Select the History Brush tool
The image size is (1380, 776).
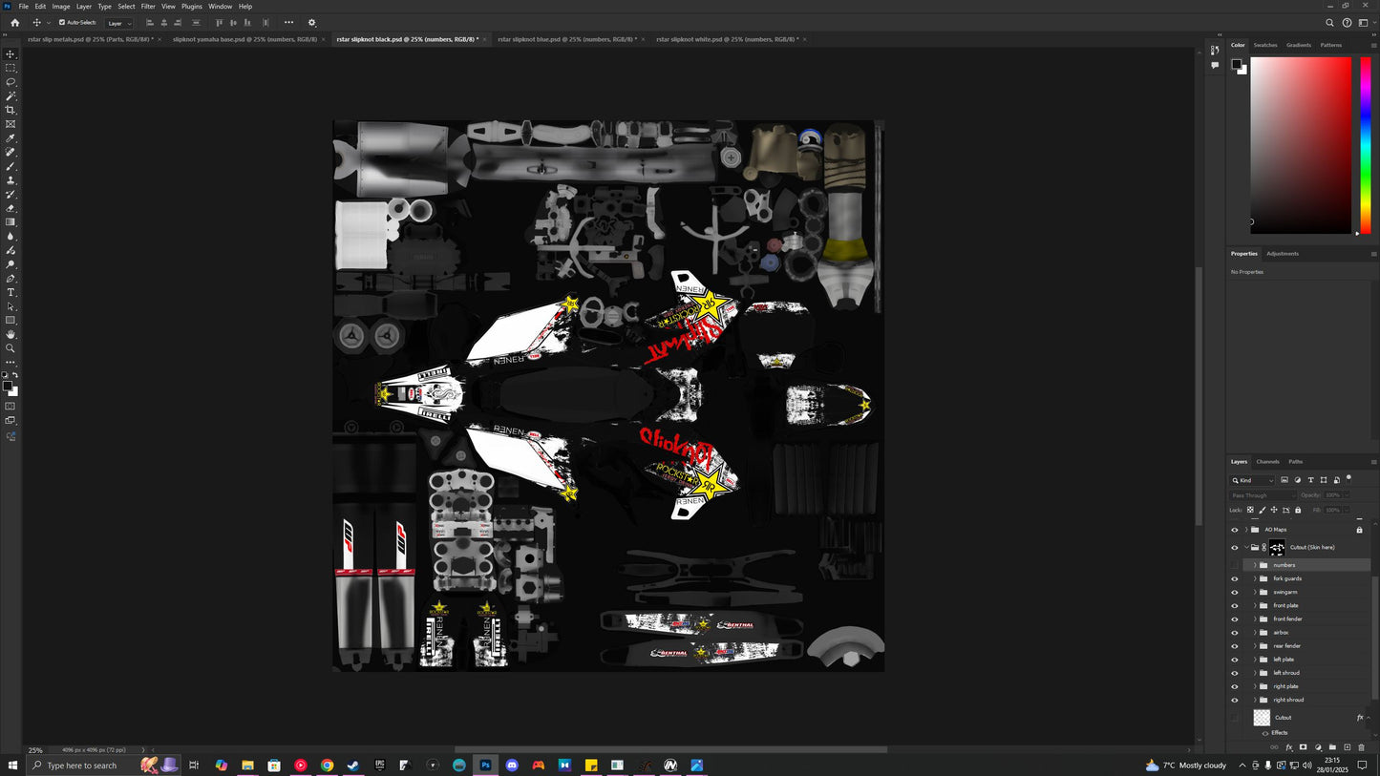[11, 194]
